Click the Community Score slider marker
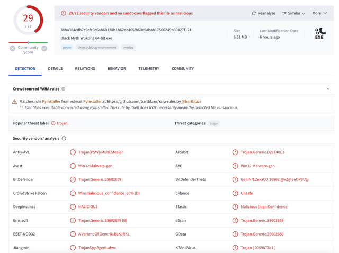Screen dimensions: 339x253 [x=28, y=42]
